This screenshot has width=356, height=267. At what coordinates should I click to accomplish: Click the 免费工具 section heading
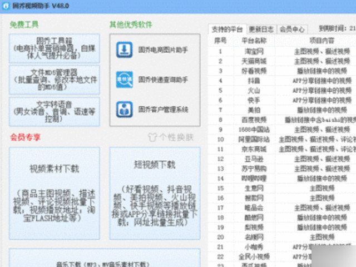[24, 24]
